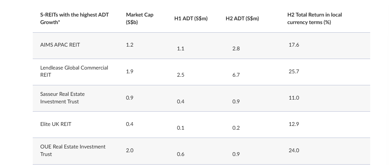Screen dimensions: 389x165
Task: Select AIMS APAC REIT's 2.8 H2 ADT
Action: pos(236,48)
